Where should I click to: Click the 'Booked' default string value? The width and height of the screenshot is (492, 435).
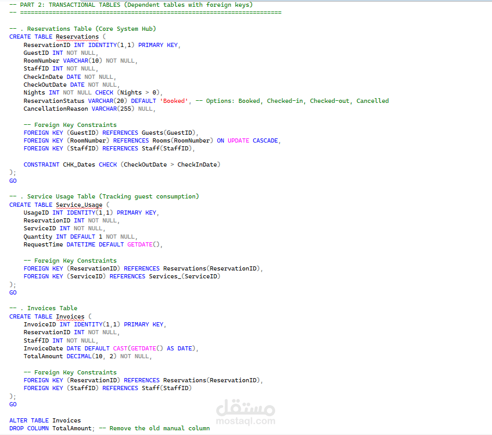(x=174, y=101)
